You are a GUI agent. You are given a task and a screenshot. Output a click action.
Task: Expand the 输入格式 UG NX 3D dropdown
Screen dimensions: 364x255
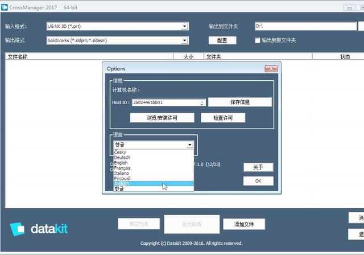(x=185, y=26)
